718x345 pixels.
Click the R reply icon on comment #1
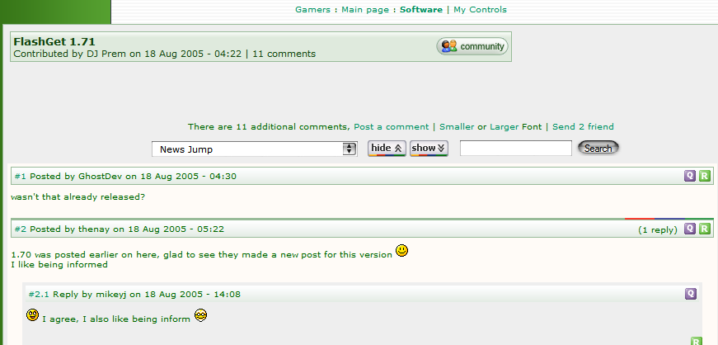coord(704,176)
